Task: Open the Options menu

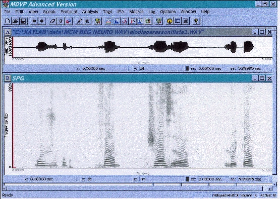Action: [x=168, y=12]
